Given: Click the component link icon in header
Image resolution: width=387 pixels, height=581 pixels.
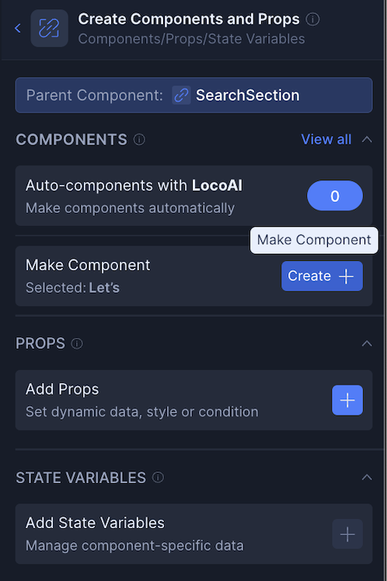Looking at the screenshot, I should click(x=49, y=28).
